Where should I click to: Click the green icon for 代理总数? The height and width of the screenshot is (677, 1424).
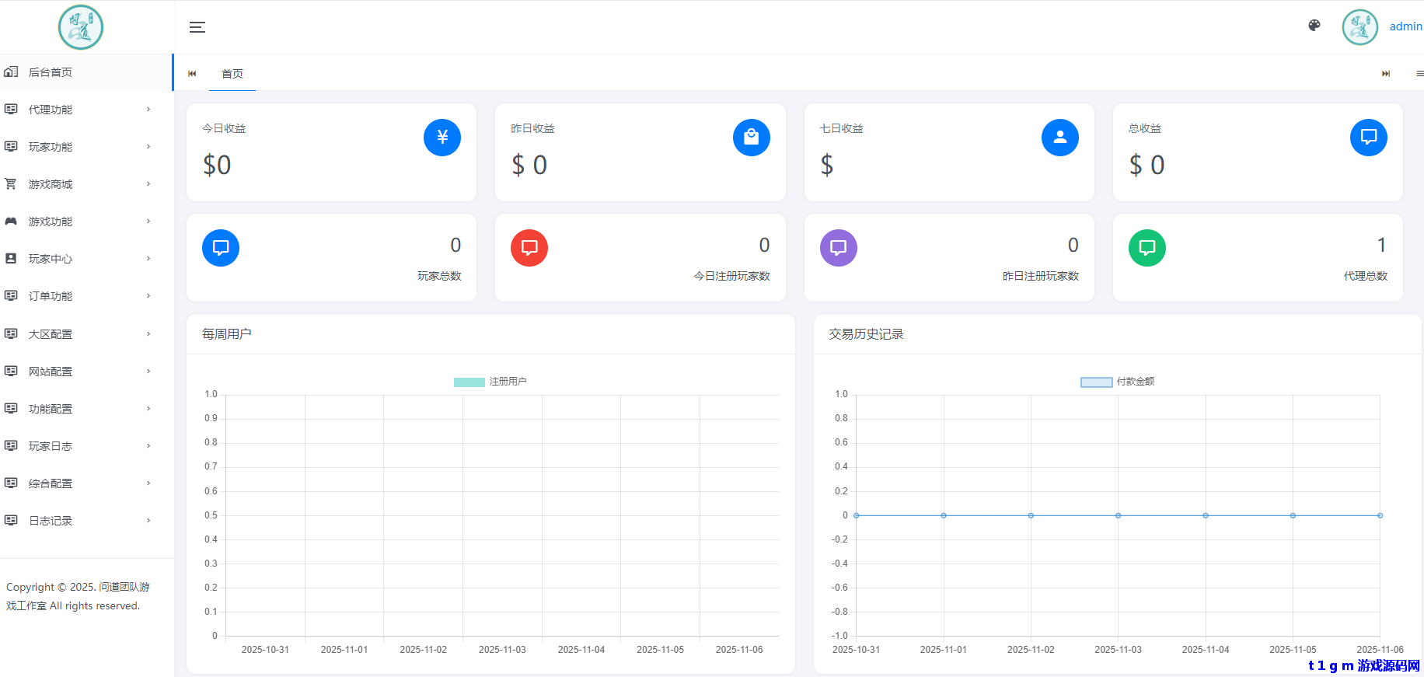1147,248
